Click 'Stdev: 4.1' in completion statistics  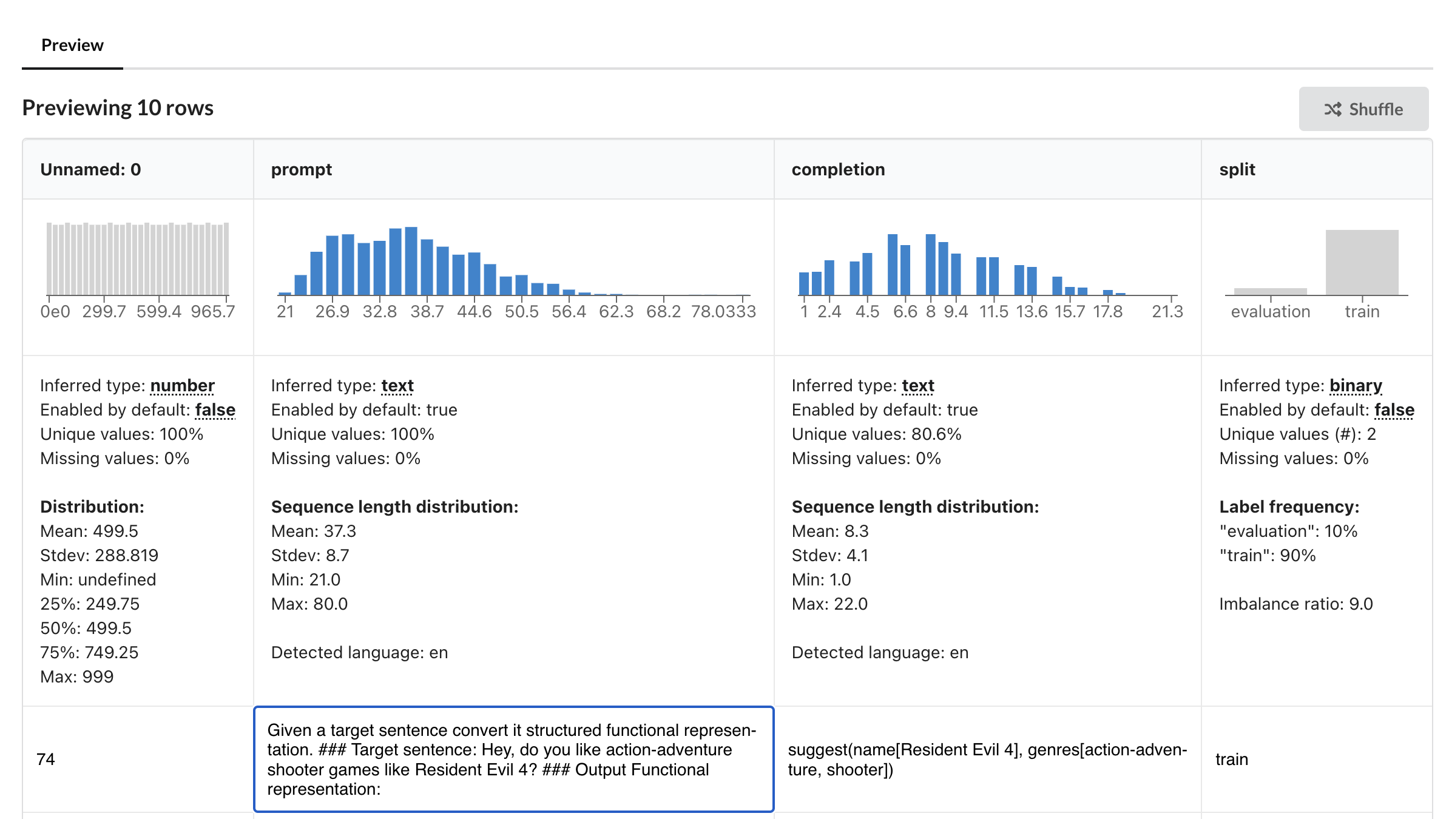click(x=829, y=556)
